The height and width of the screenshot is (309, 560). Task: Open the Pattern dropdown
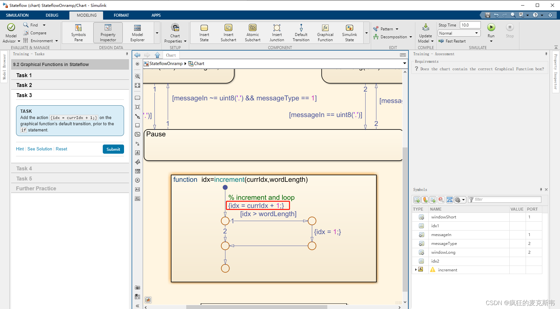(x=397, y=29)
